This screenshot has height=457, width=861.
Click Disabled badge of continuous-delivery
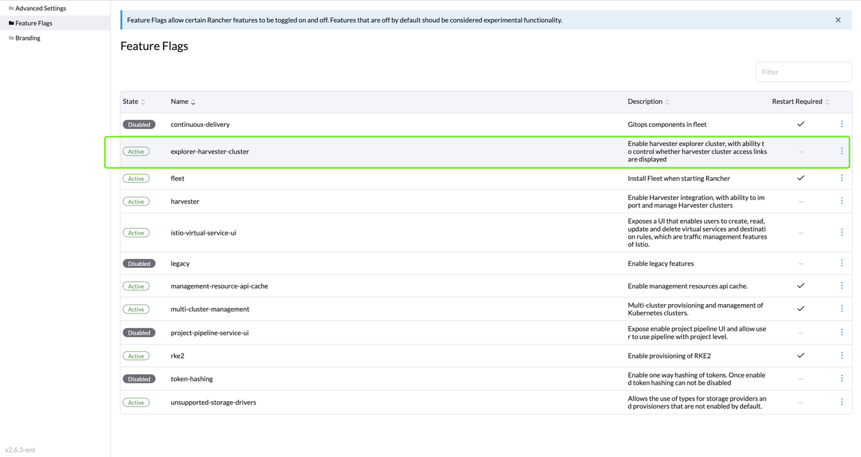tap(139, 124)
